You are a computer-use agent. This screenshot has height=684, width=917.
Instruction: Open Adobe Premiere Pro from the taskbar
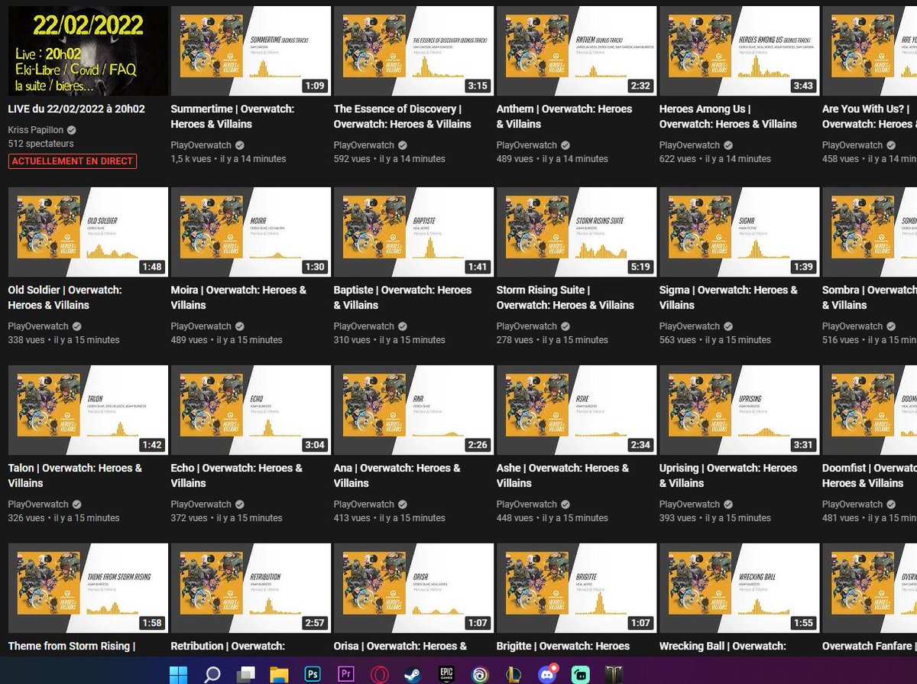tap(345, 674)
